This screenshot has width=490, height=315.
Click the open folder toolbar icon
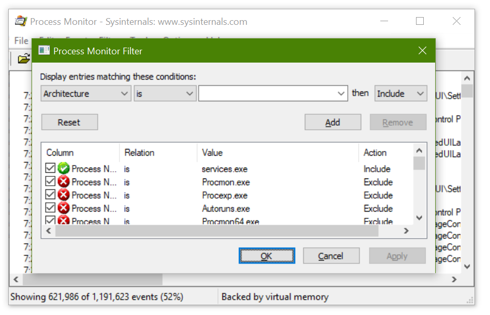pyautogui.click(x=24, y=58)
